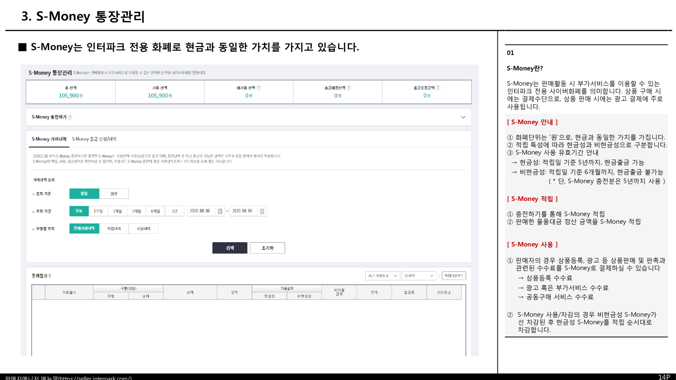Screen dimensions: 676x380
Task: Select 적립내역 type filter
Action: (114, 229)
